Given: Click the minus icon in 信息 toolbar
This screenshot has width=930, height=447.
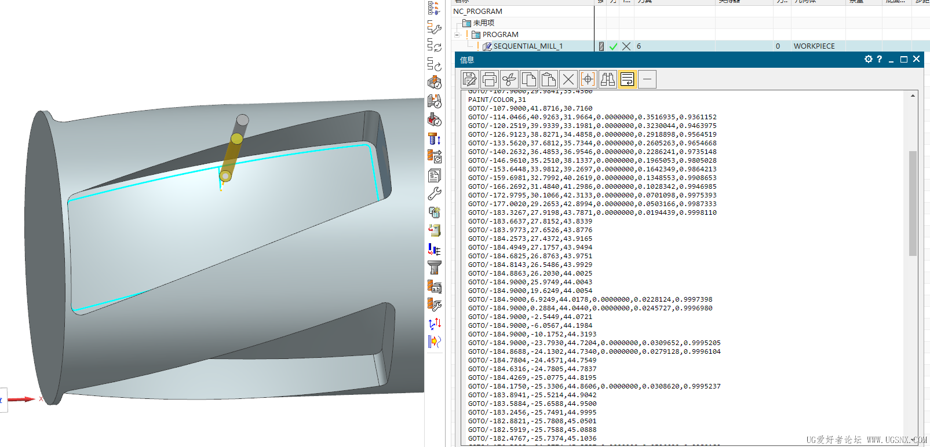Looking at the screenshot, I should 647,79.
